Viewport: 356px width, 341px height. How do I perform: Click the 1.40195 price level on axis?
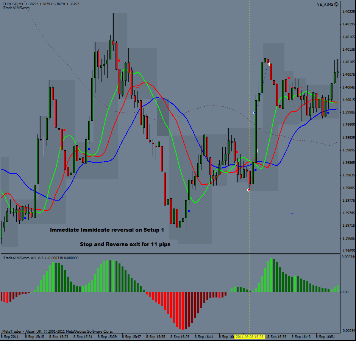pos(348,24)
